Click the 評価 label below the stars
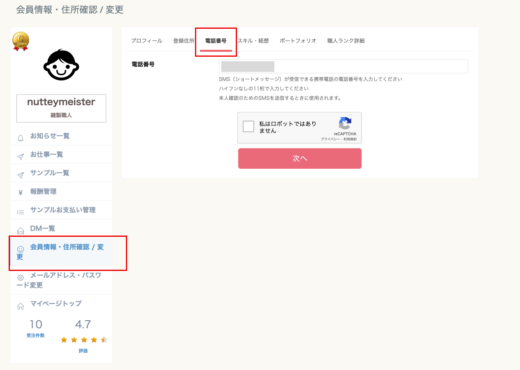This screenshot has height=370, width=520. click(83, 351)
